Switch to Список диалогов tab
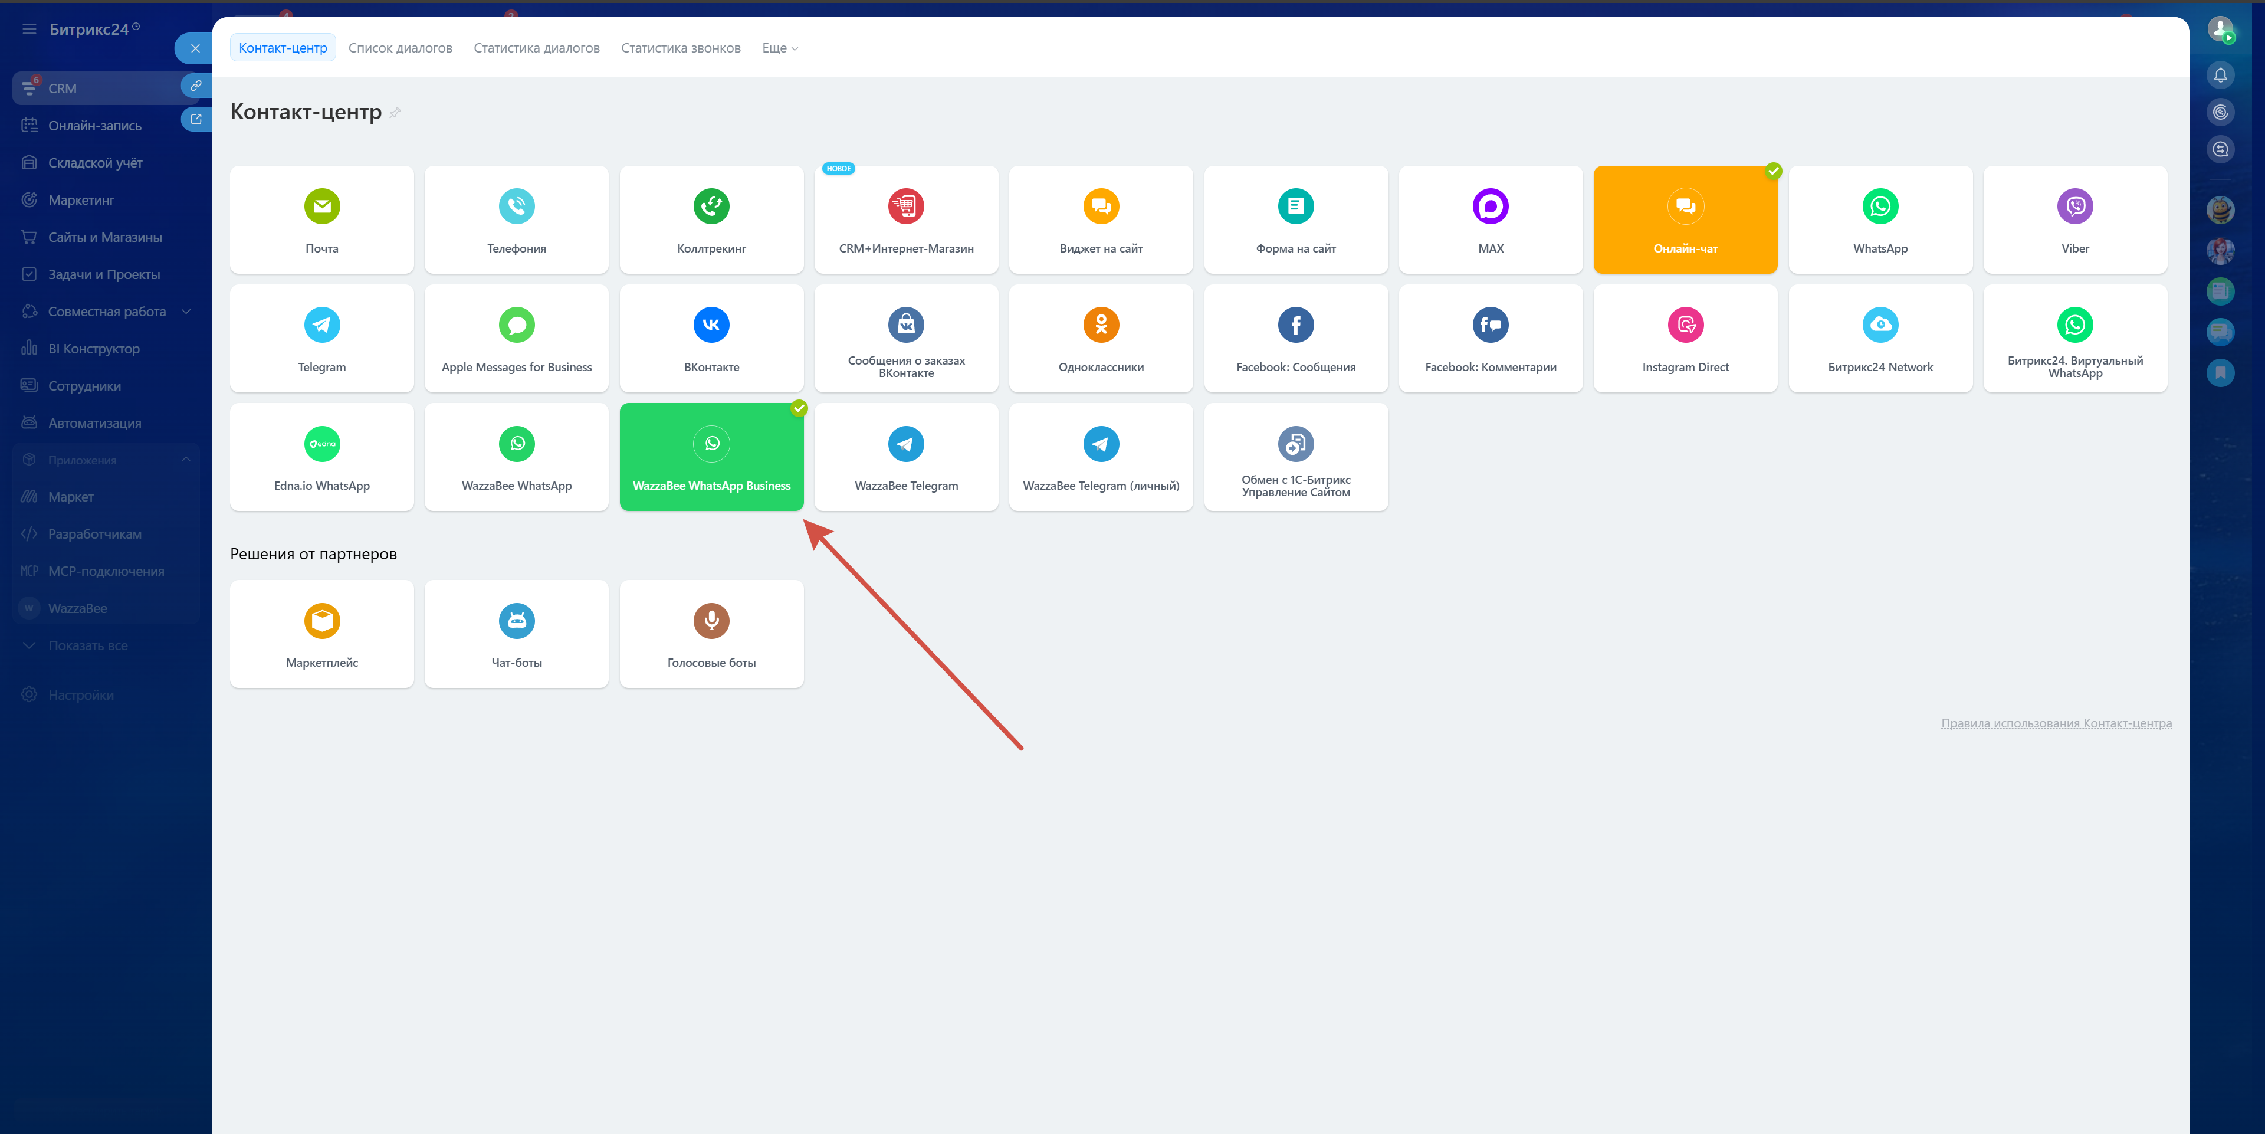Viewport: 2265px width, 1134px height. [x=400, y=48]
